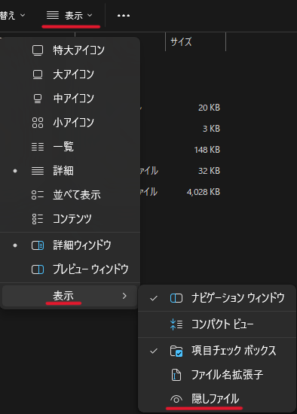Enable コンパクト ビュー
This screenshot has width=297, height=414.
coord(217,324)
